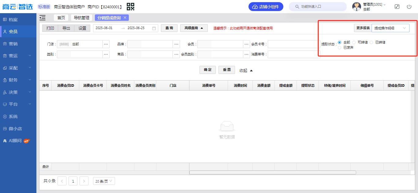The width and height of the screenshot is (418, 193).
Task: Switch to the 导航管理 tab
Action: (81, 18)
